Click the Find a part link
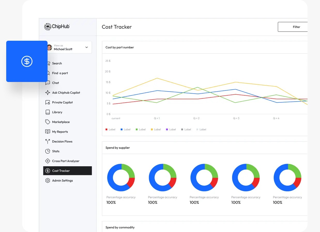Image resolution: width=320 pixels, height=232 pixels. (60, 73)
